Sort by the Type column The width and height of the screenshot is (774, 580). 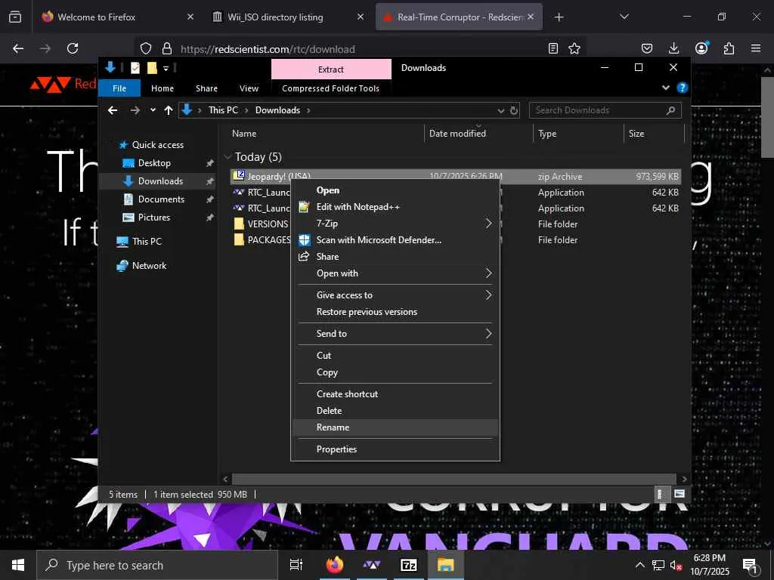click(x=578, y=134)
